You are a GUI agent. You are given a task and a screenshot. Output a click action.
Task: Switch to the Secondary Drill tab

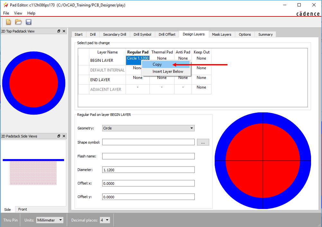[115, 34]
